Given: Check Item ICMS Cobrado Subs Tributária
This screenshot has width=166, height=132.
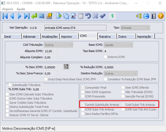Looking at the screenshot, I should click(7, 94).
